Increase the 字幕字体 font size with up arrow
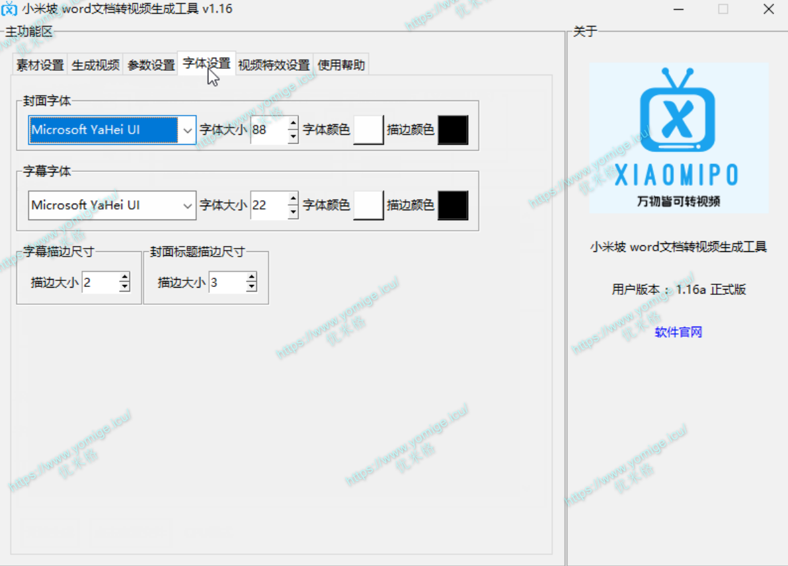Viewport: 788px width, 566px height. coord(294,199)
